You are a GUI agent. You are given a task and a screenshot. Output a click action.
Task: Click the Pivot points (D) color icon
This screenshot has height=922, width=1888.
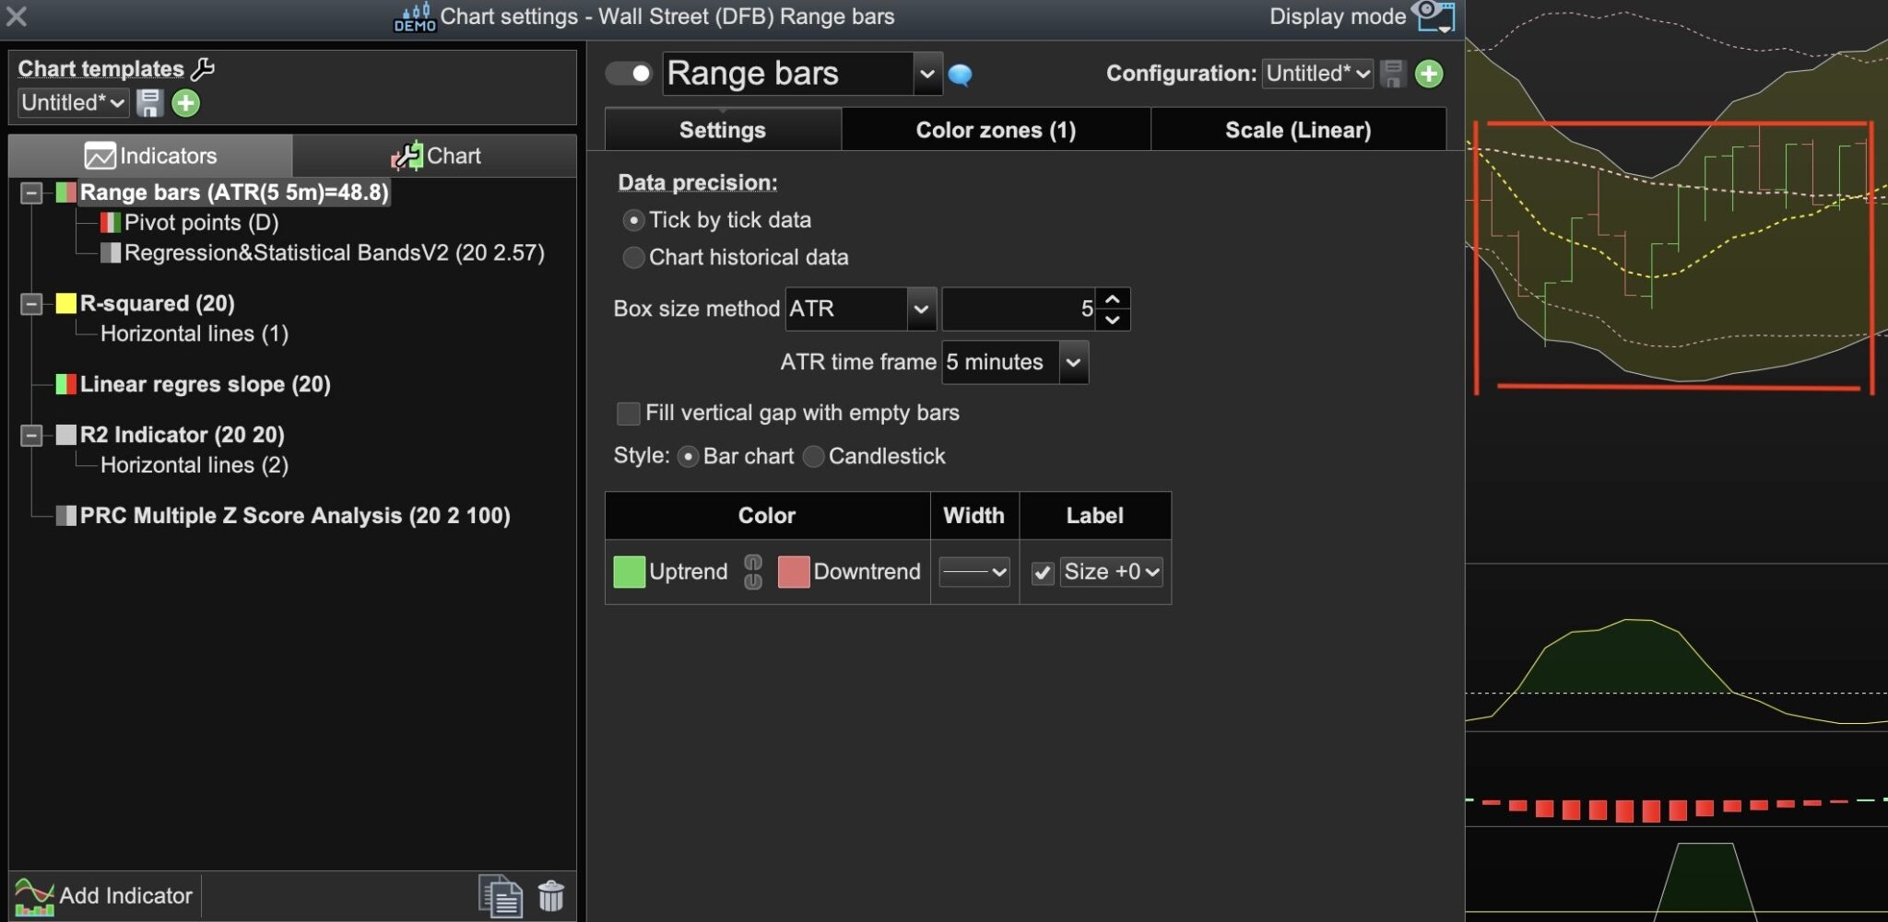click(x=111, y=223)
